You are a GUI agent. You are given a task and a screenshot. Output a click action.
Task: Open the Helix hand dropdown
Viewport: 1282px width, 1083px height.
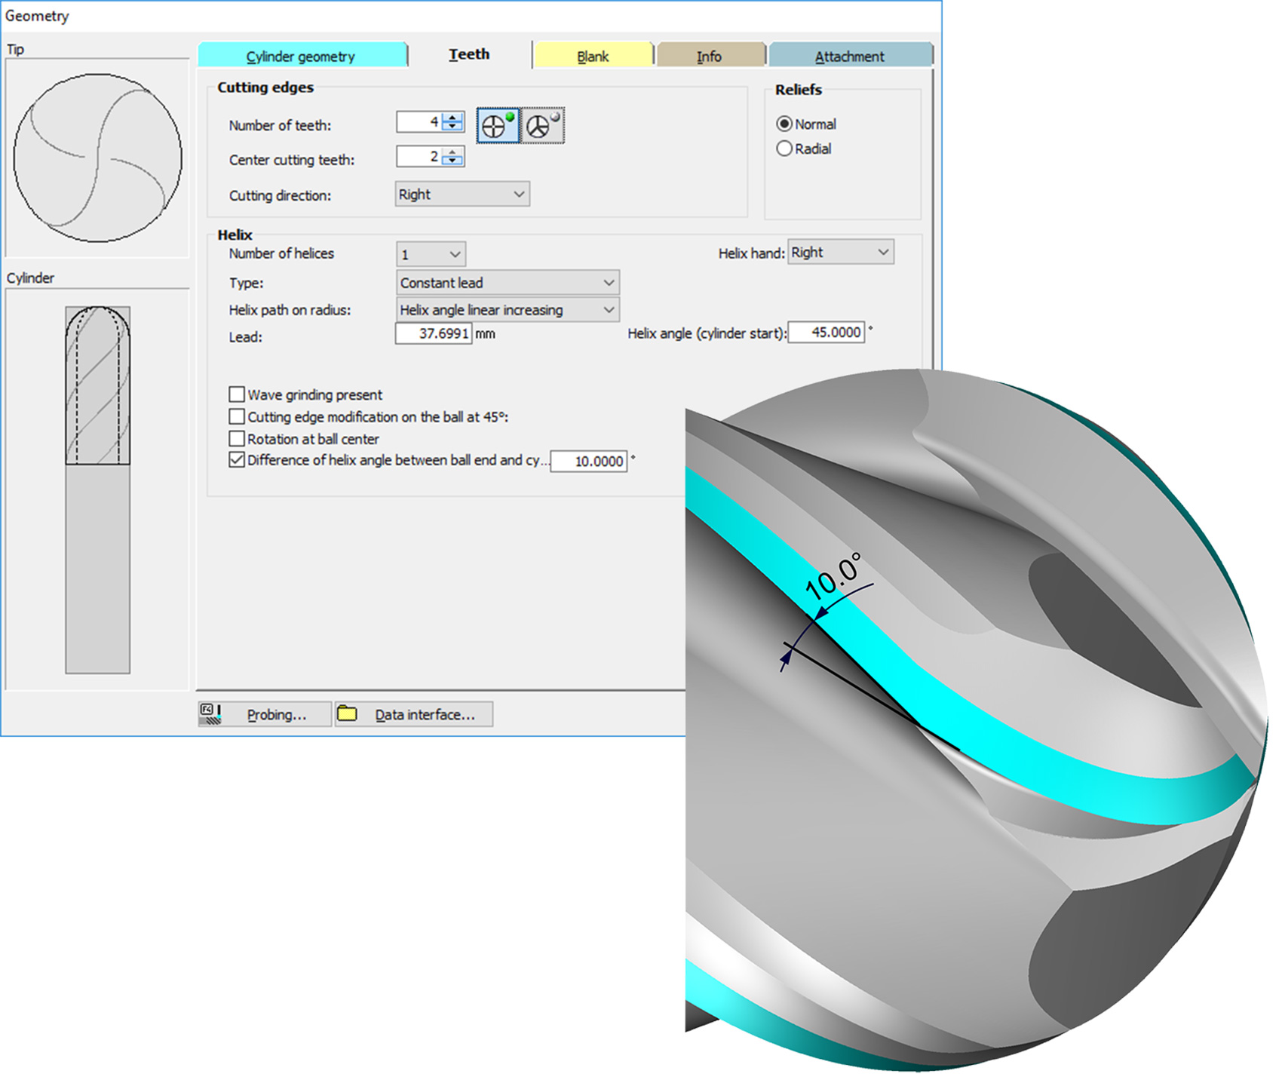click(x=840, y=253)
